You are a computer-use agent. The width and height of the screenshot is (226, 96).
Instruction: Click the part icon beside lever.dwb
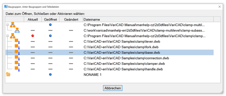17,42
